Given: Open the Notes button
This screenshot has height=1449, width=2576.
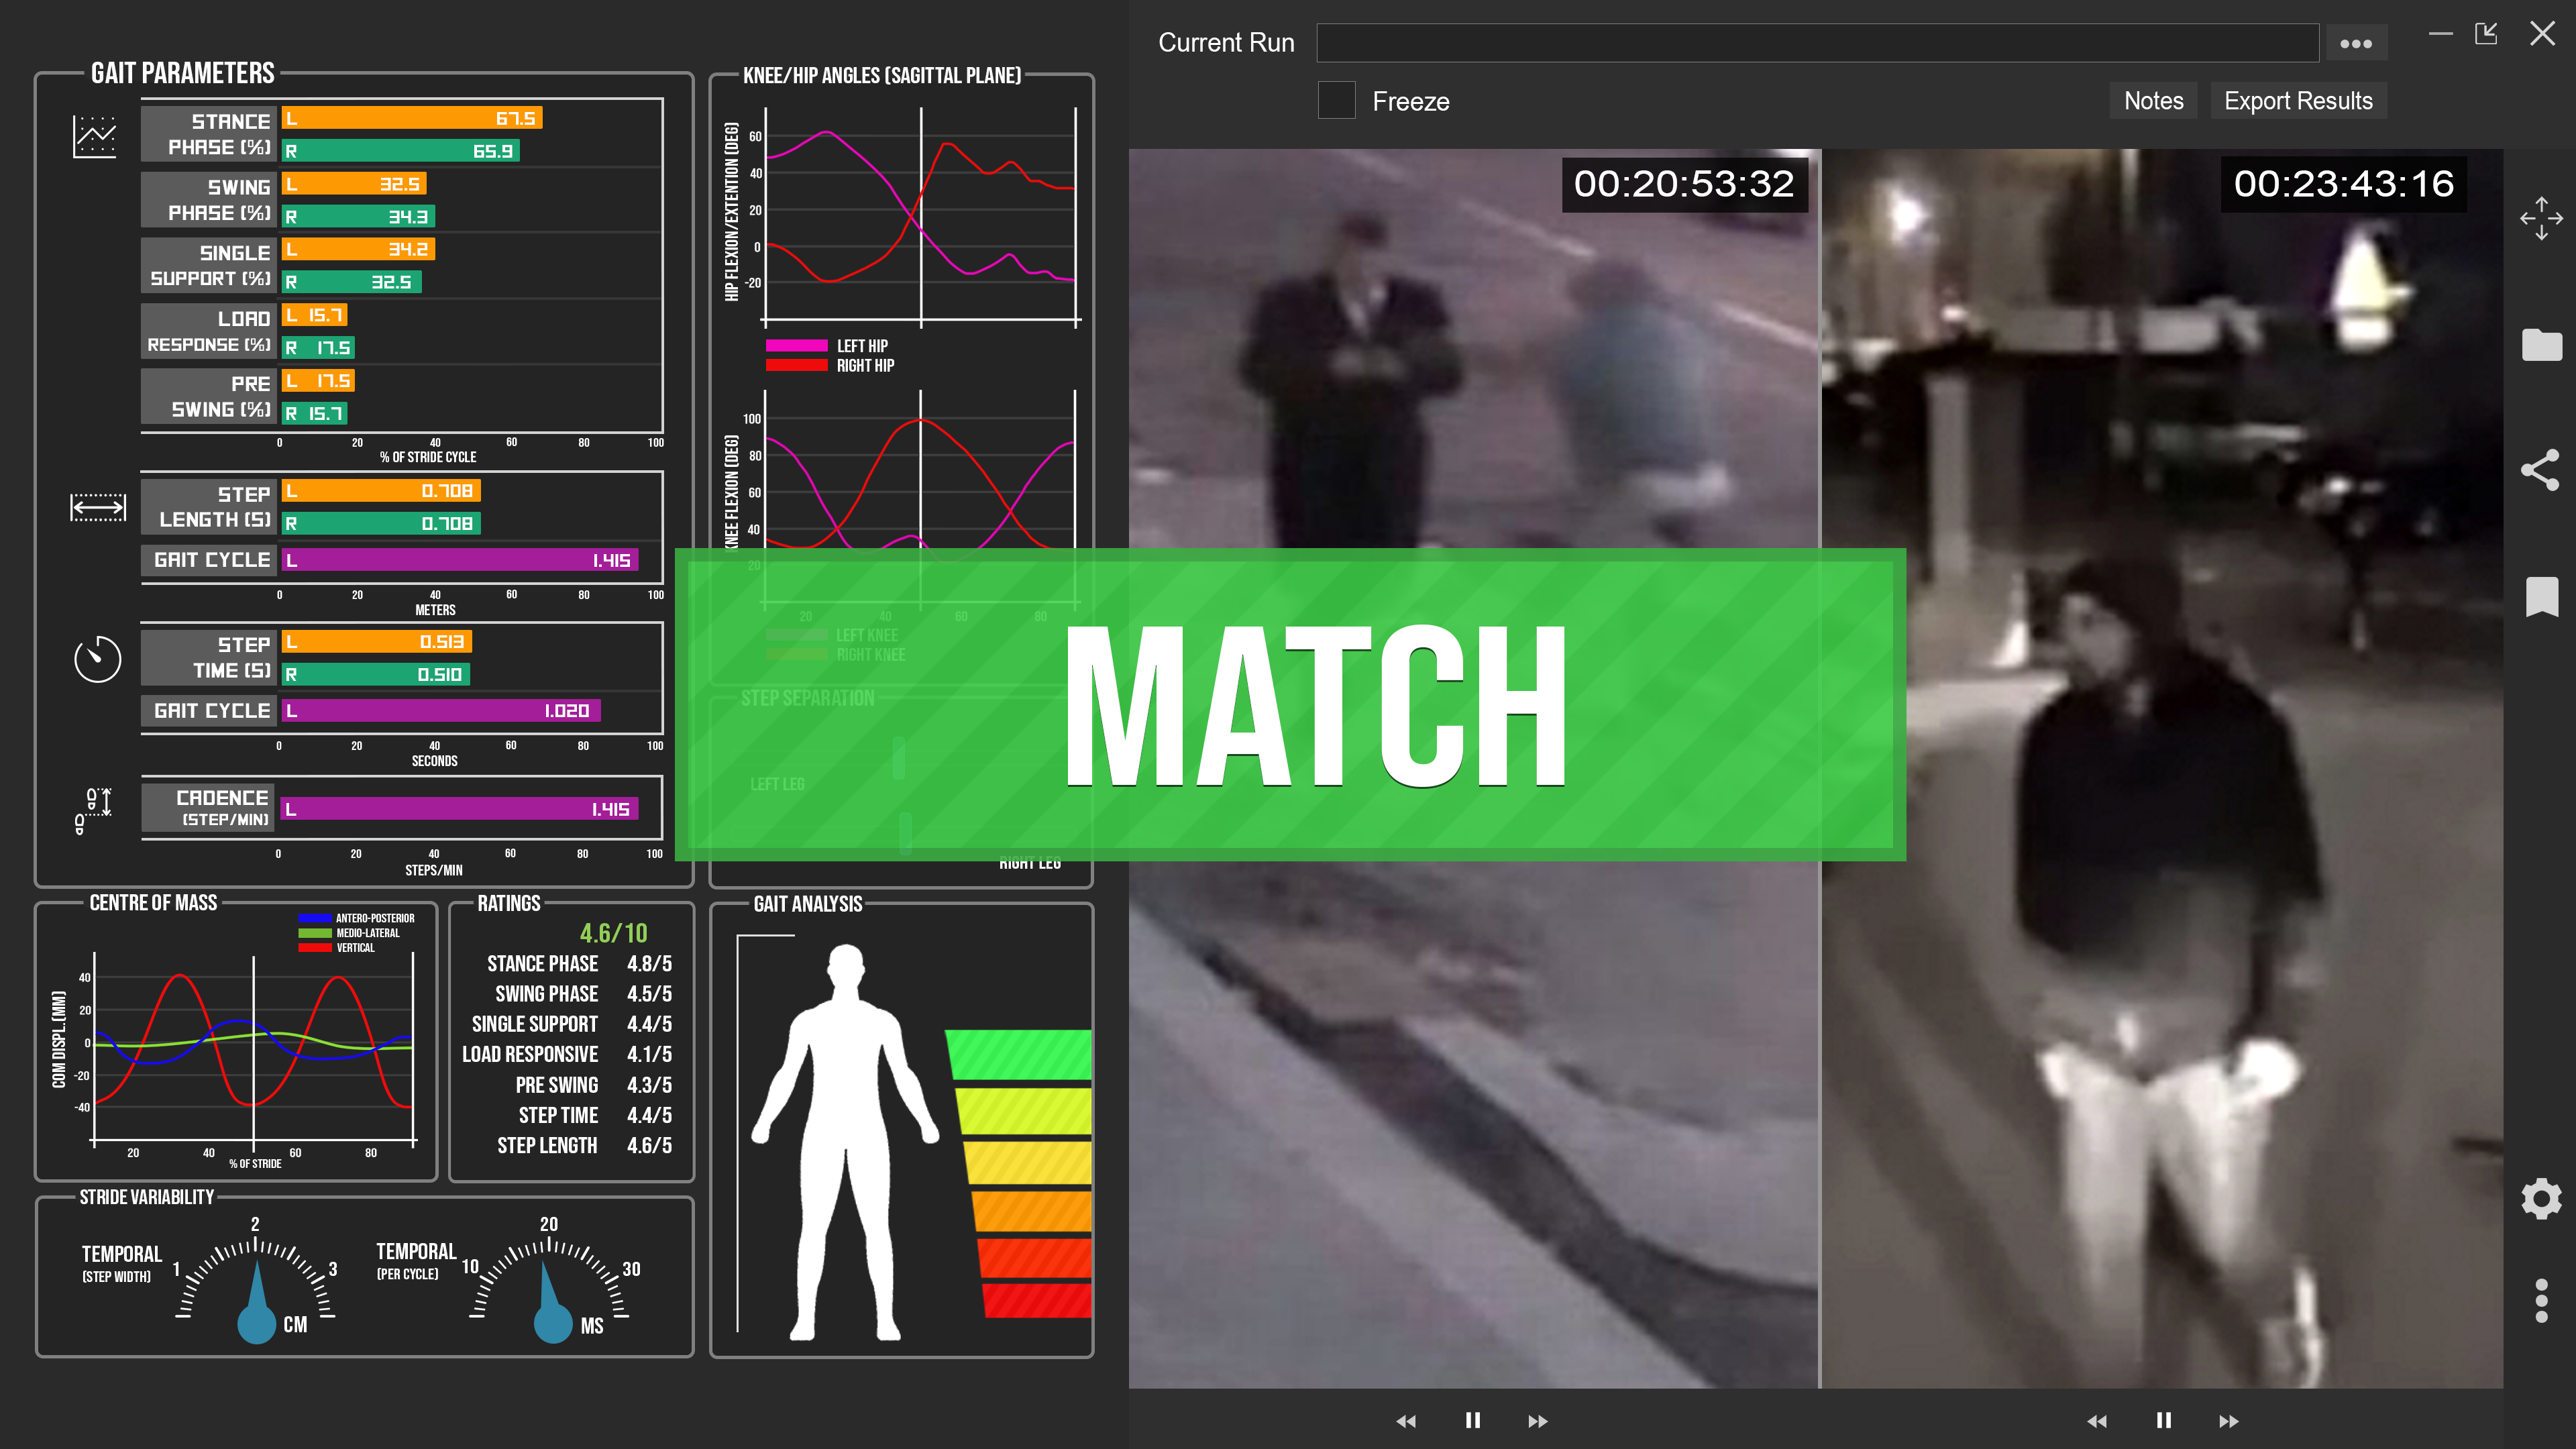Looking at the screenshot, I should (x=2153, y=100).
